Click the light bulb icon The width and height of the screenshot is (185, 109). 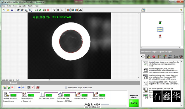[54, 10]
